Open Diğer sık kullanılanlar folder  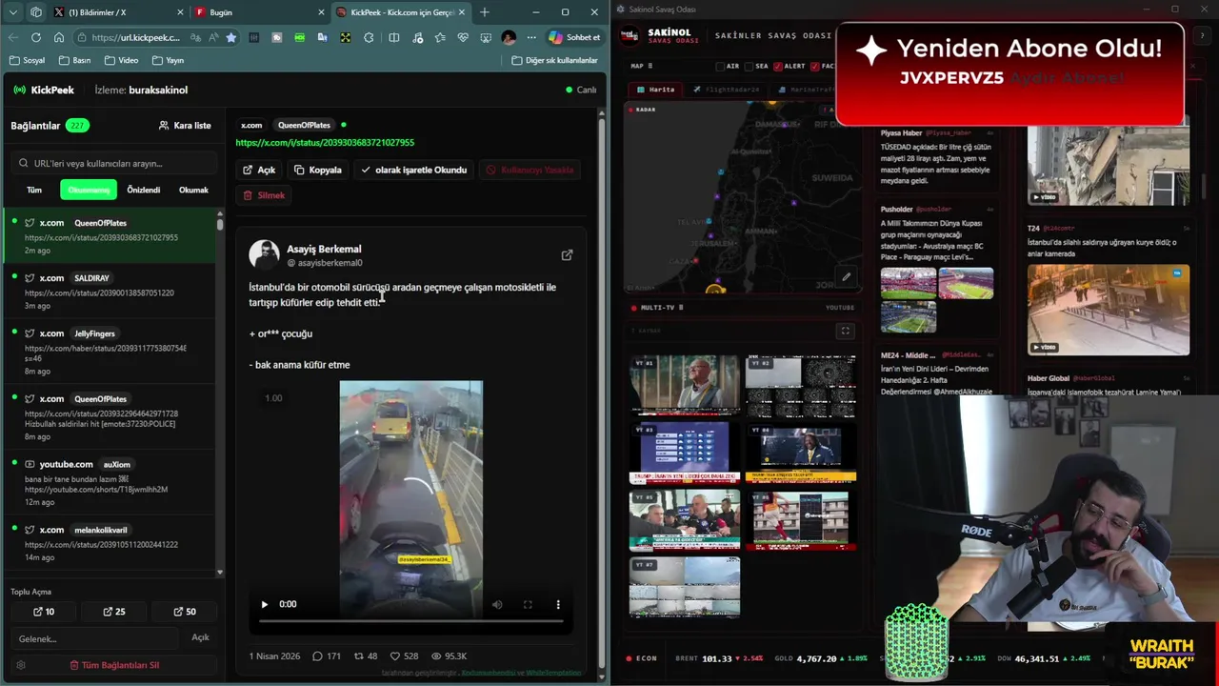[x=555, y=60]
